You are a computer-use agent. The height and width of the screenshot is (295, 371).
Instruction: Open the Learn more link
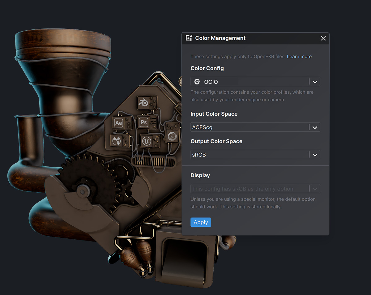tap(299, 56)
